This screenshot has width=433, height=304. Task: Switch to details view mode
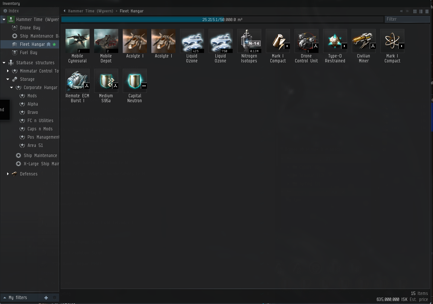(421, 11)
